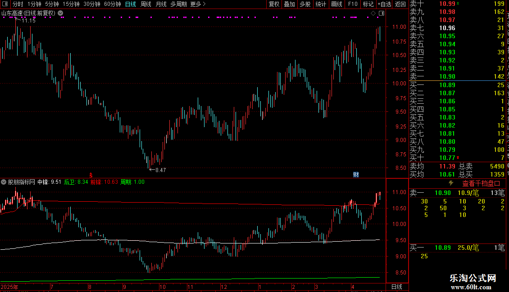Open 股朋指标网 indicator dropdown arrow
The width and height of the screenshot is (509, 292).
[x=3, y=182]
